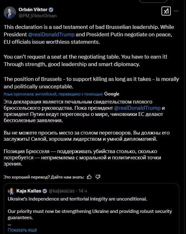
Task: Open the three-dot more options menu
Action: tap(176, 11)
